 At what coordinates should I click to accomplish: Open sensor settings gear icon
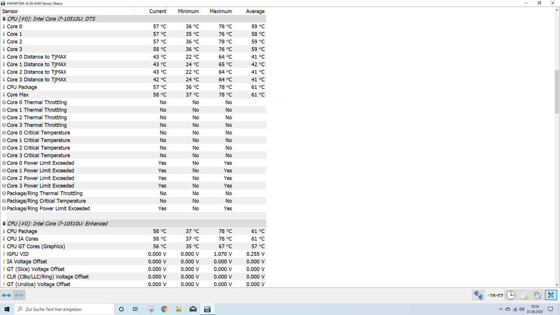click(x=537, y=295)
